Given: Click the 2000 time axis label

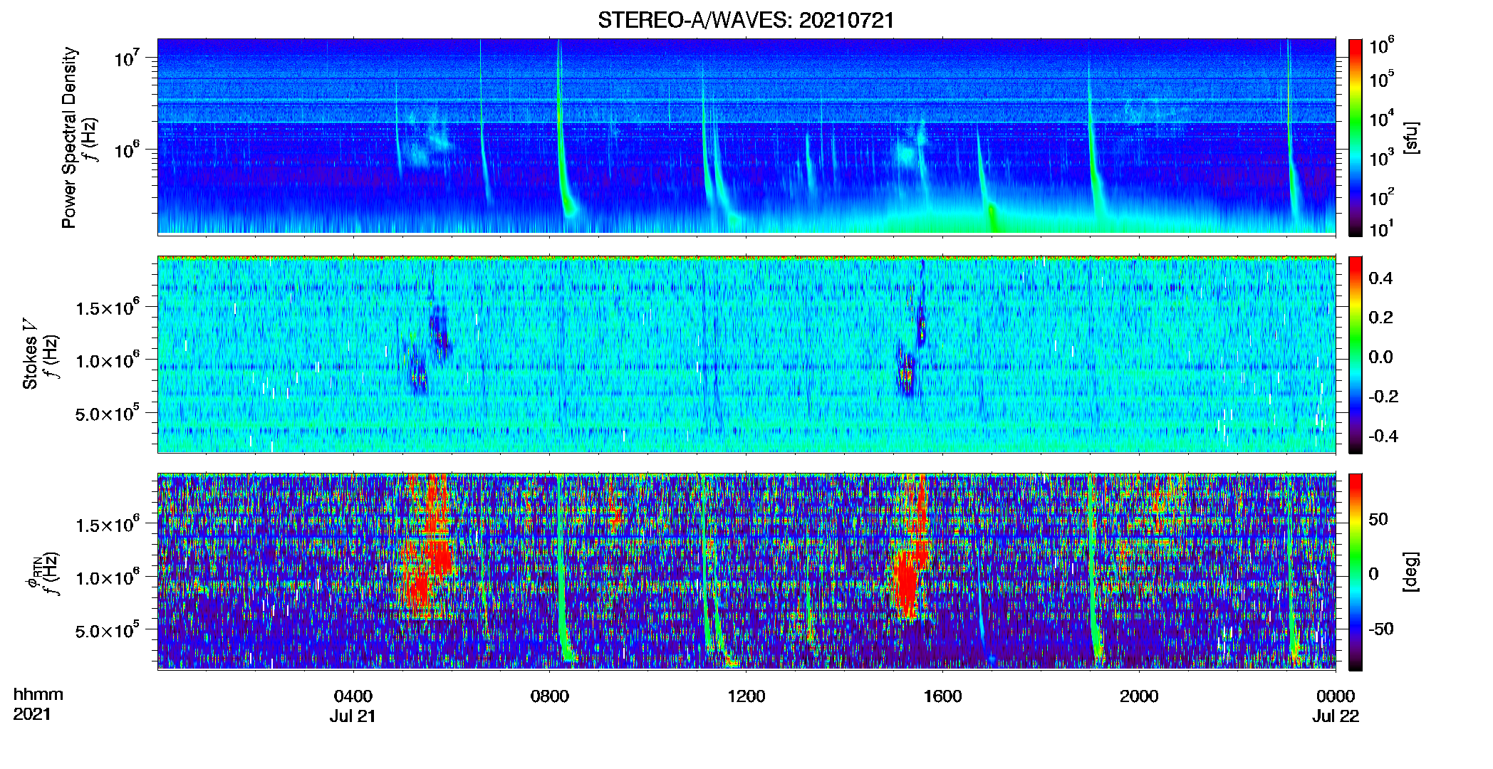Looking at the screenshot, I should pos(1139,696).
